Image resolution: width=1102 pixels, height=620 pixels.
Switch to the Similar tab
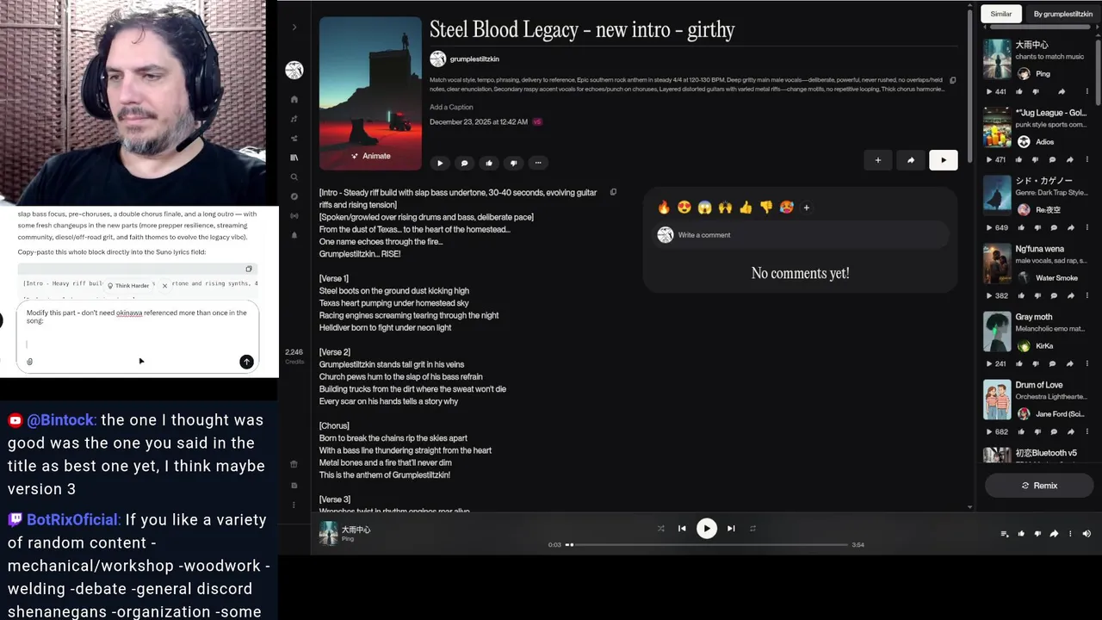point(1001,14)
